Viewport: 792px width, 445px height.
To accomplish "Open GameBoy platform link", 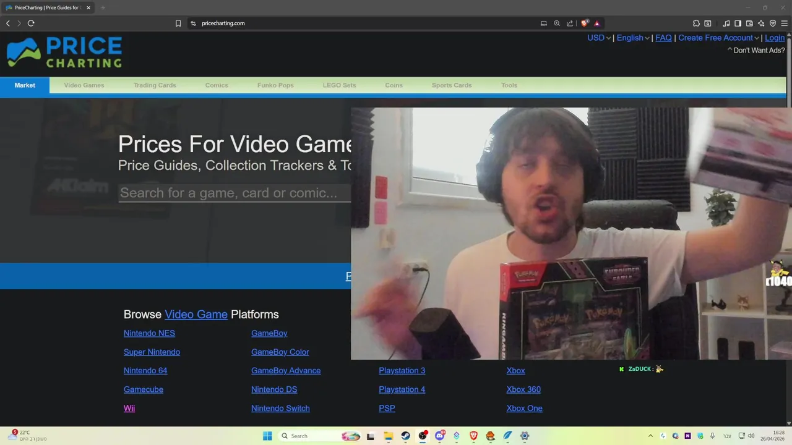I will (x=269, y=333).
